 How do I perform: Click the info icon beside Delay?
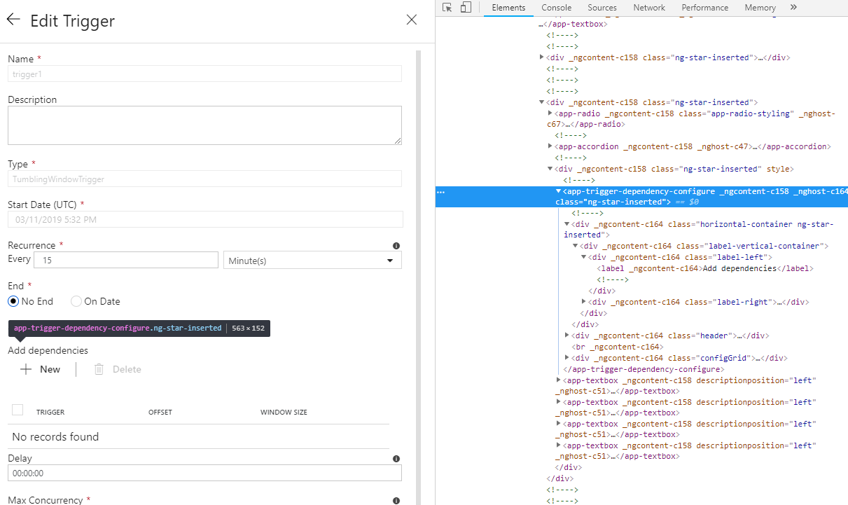pos(396,458)
